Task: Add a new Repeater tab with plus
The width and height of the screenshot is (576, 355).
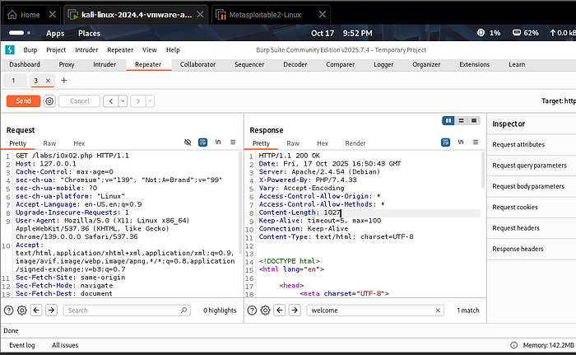Action: pos(64,80)
